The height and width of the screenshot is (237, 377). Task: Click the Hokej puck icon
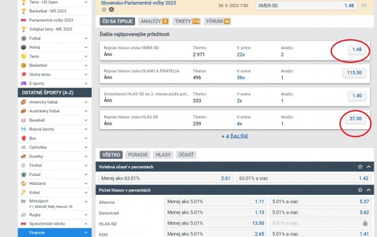pos(23,47)
